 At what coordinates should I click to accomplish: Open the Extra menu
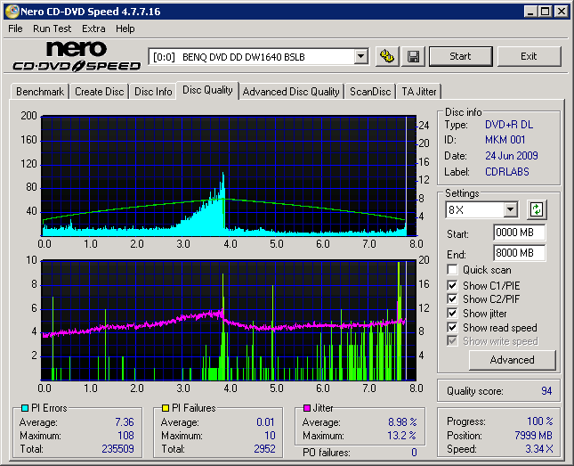93,29
